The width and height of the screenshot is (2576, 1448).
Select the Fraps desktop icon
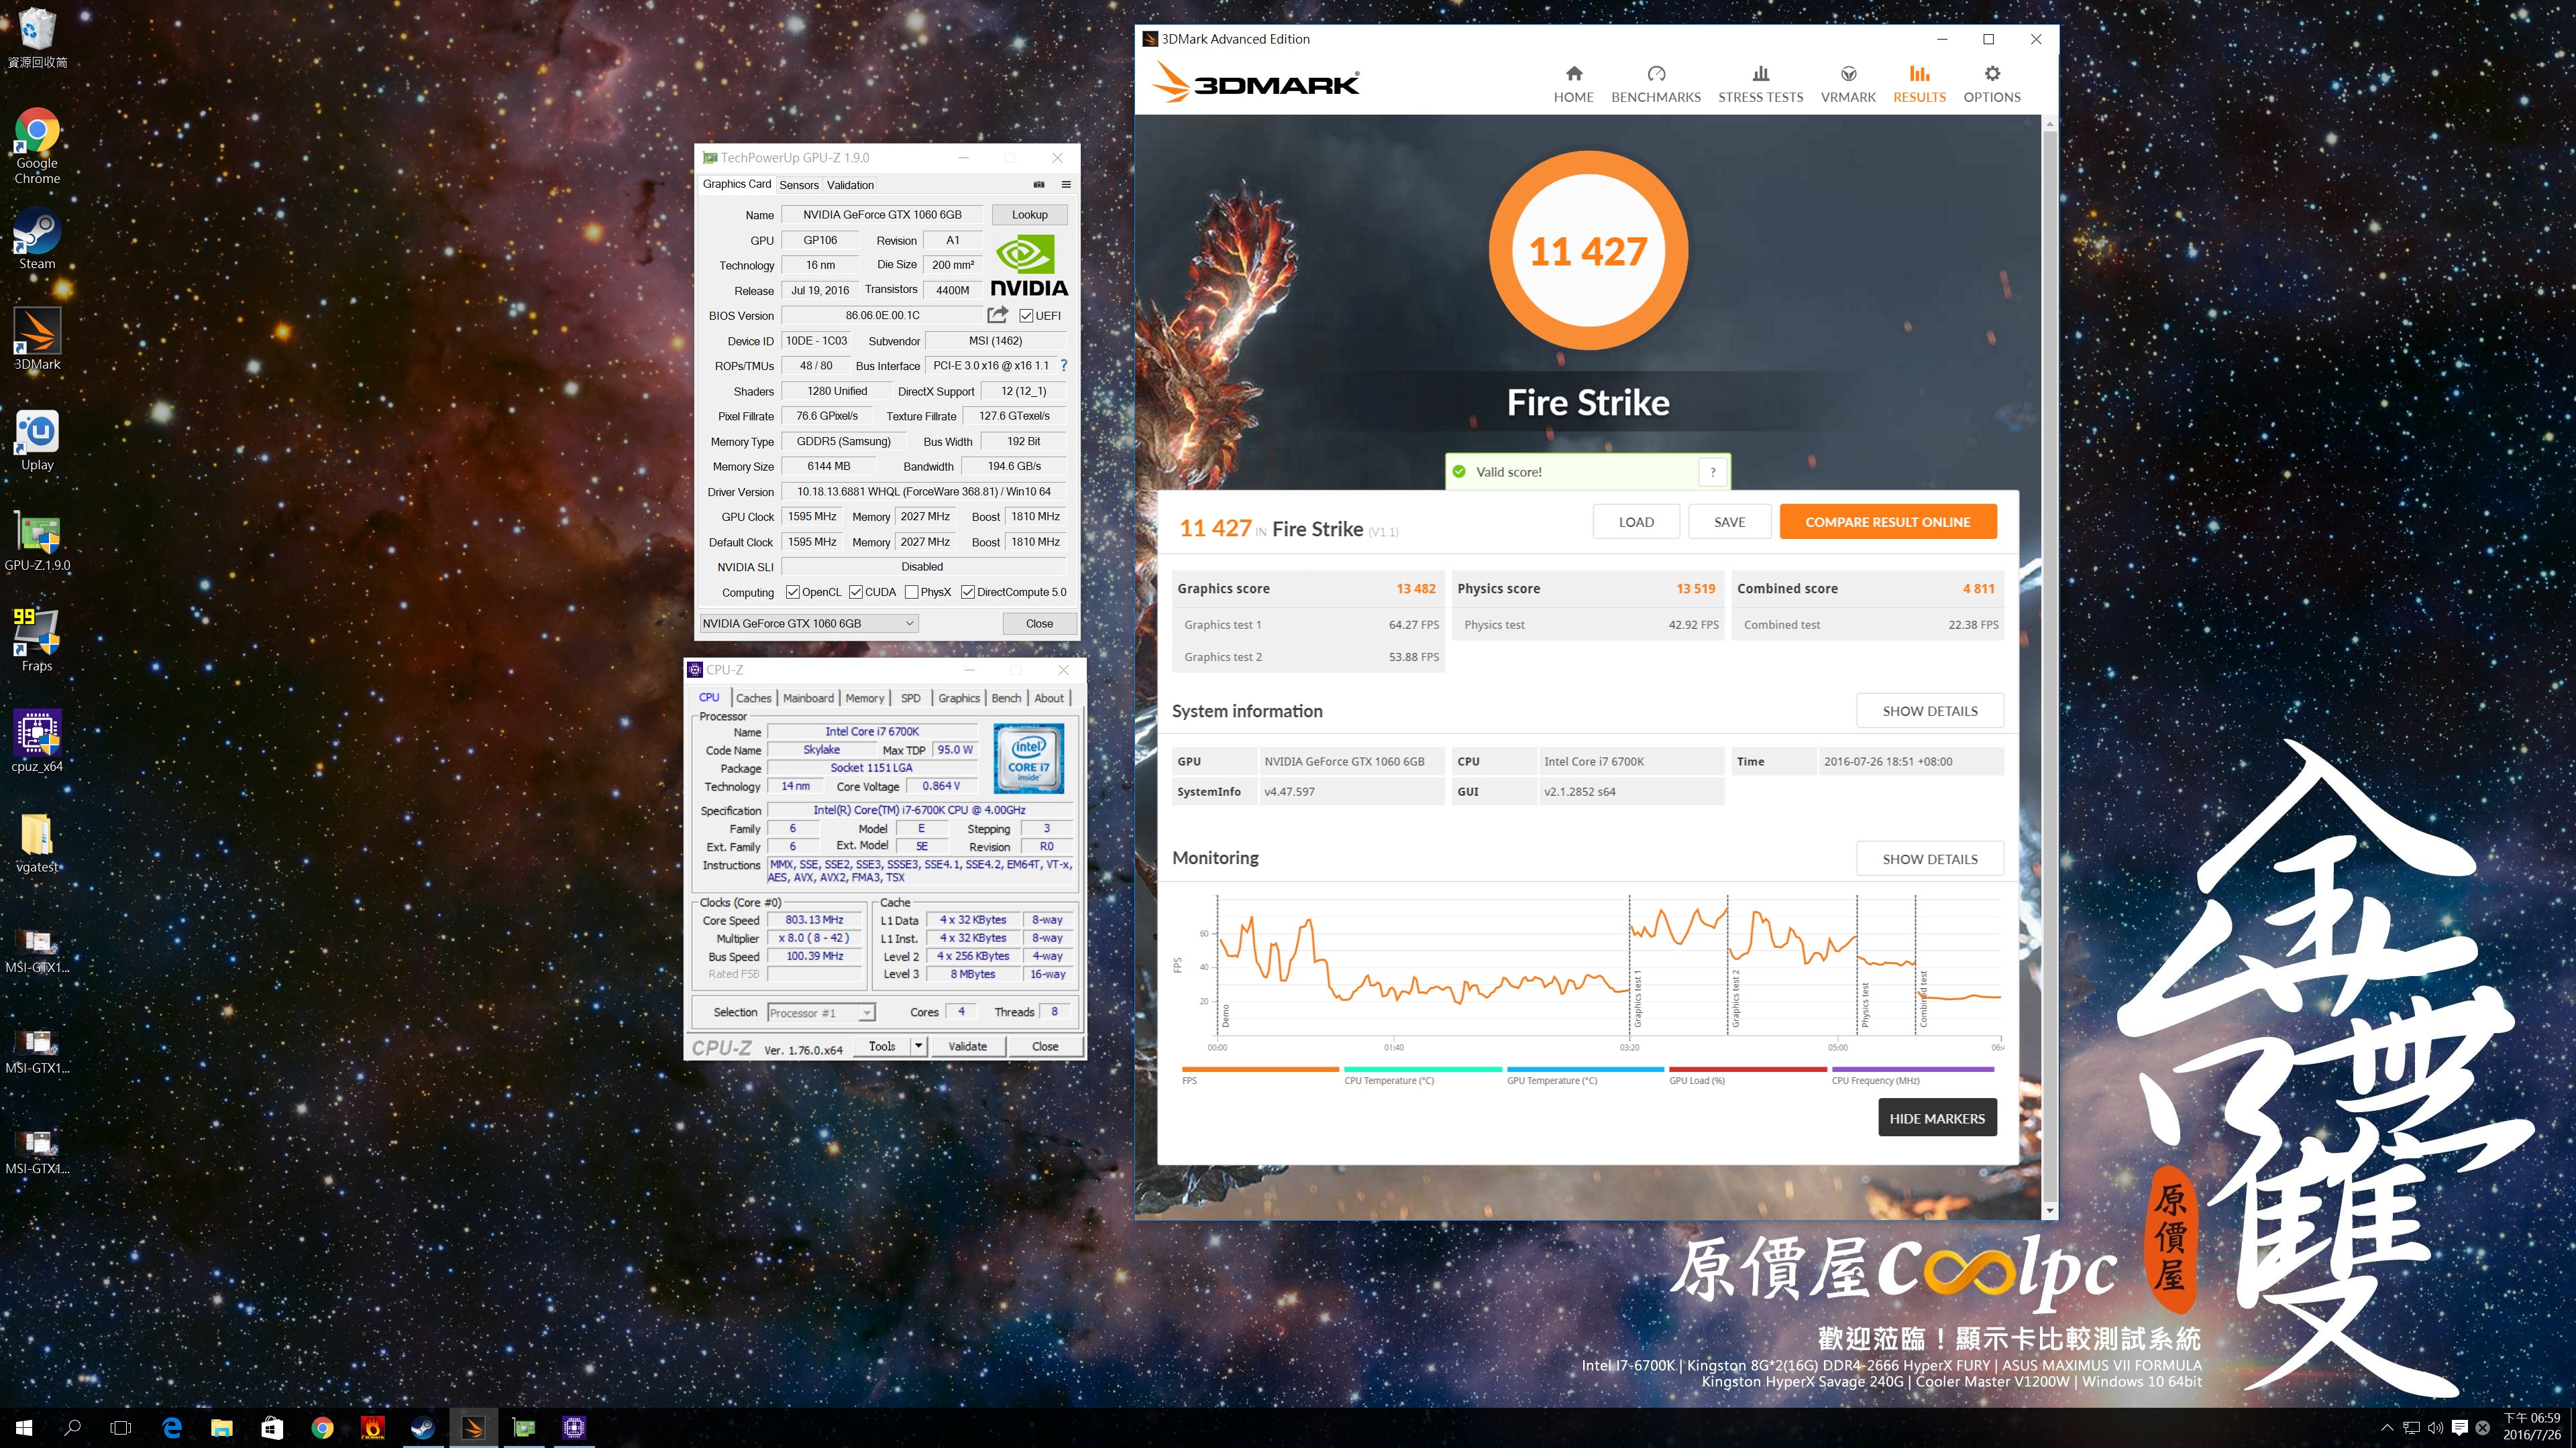[x=37, y=642]
